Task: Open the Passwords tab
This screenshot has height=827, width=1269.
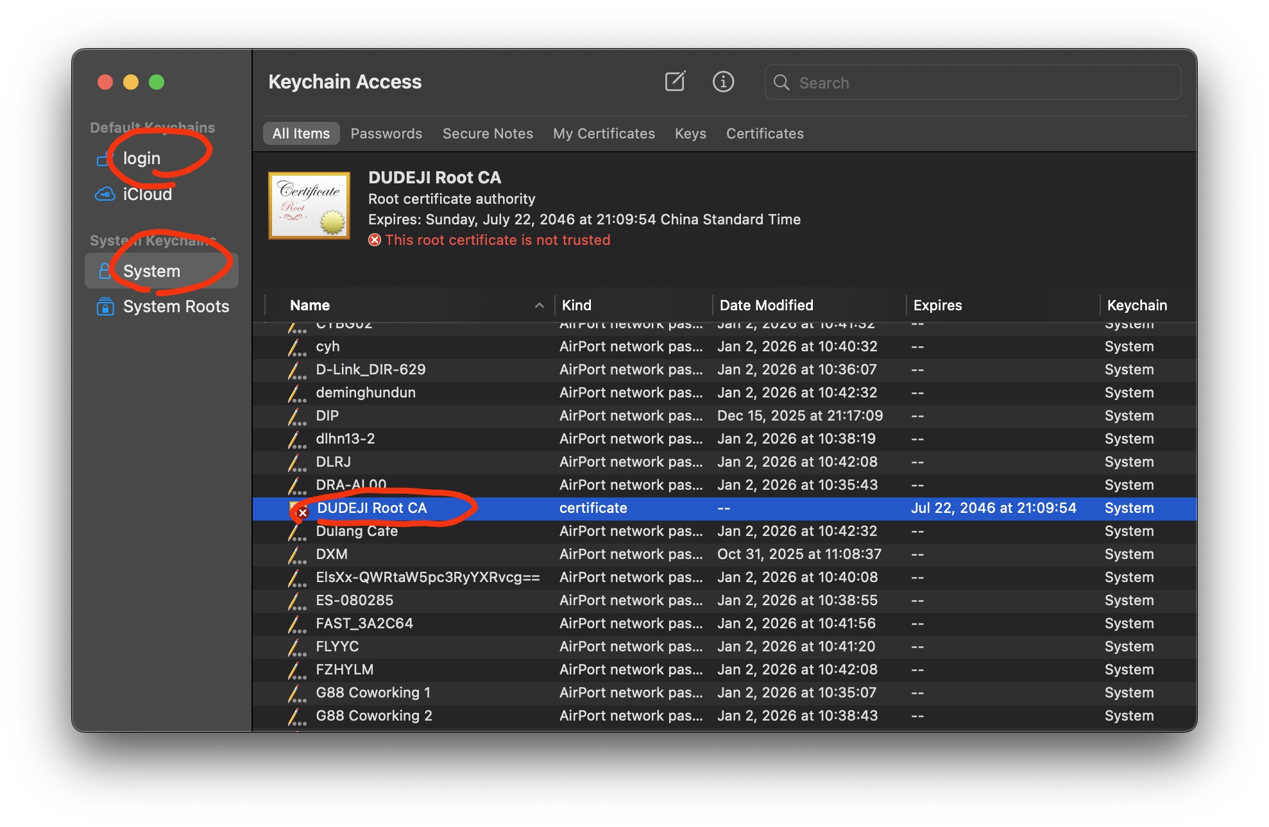Action: pyautogui.click(x=386, y=133)
